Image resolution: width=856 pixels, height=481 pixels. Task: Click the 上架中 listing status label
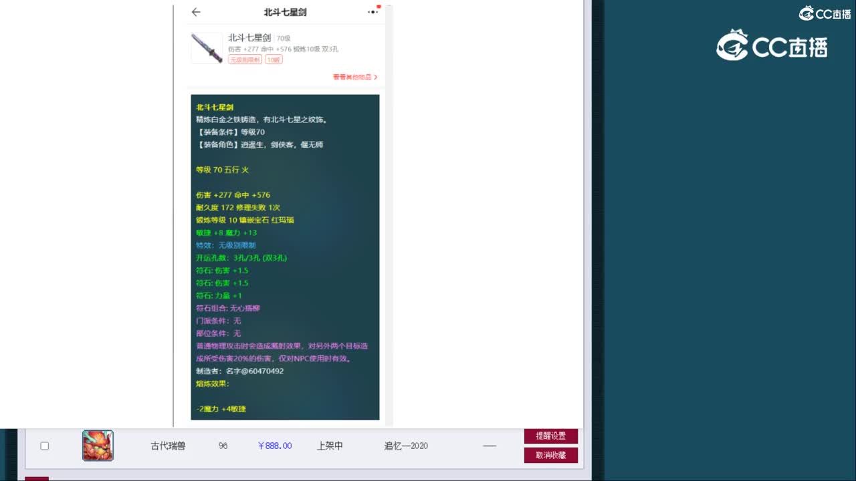[329, 446]
